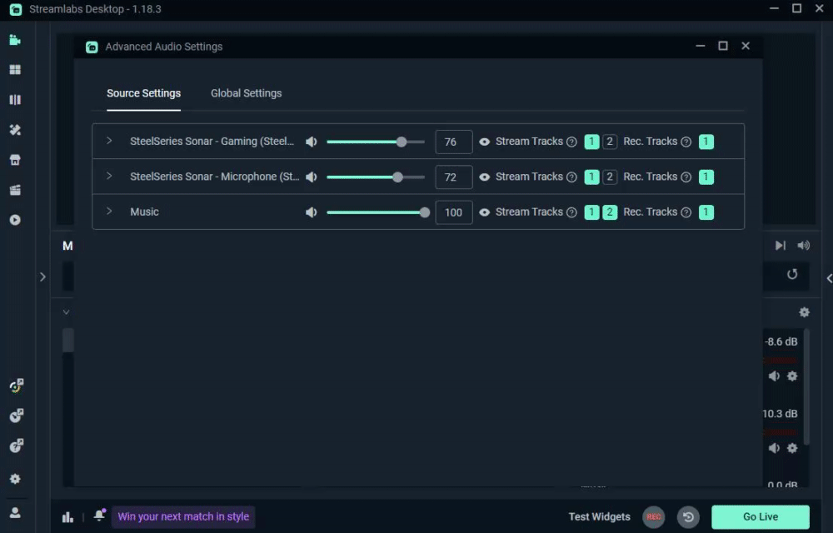This screenshot has height=533, width=833.
Task: Click the skip-to-next icon in main window
Action: pos(780,246)
